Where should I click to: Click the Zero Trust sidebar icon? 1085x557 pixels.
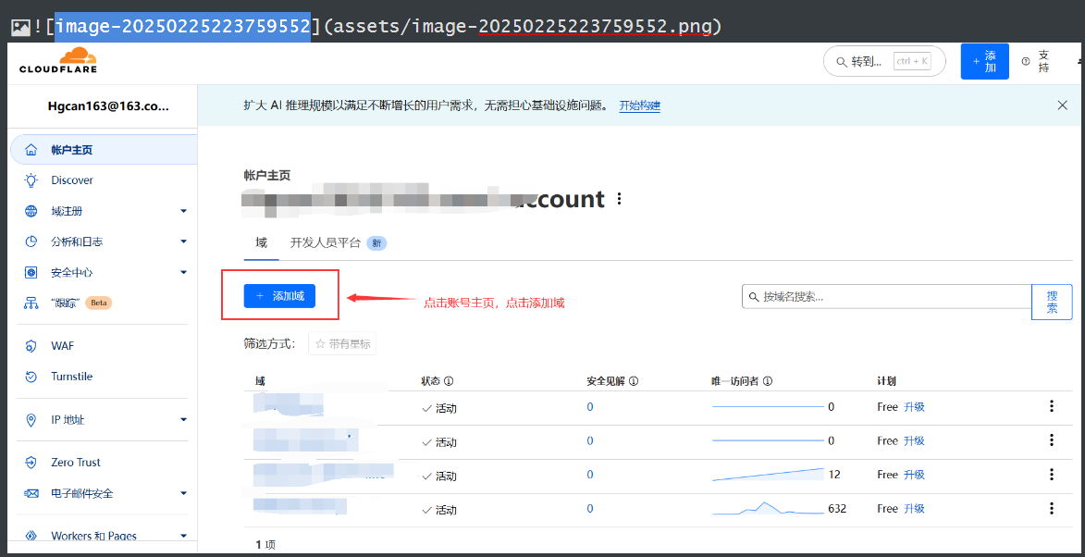coord(31,463)
